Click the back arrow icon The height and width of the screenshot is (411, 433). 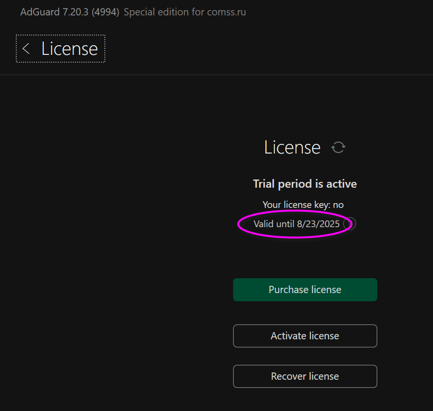pyautogui.click(x=26, y=49)
